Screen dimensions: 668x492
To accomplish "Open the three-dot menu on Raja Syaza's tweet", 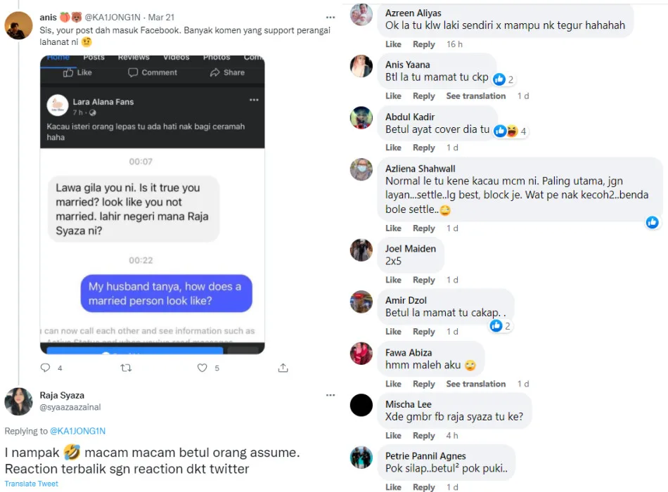I will pos(330,395).
